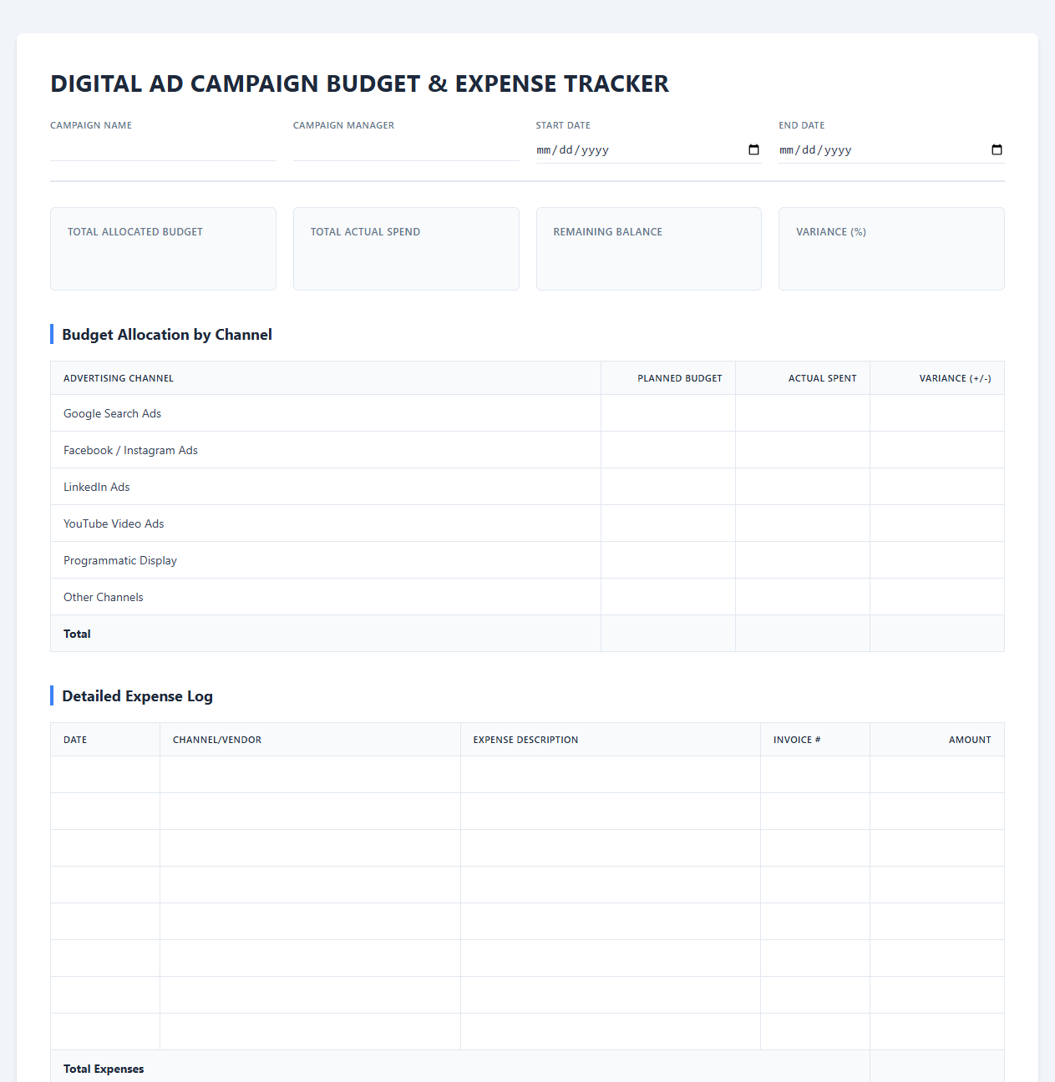This screenshot has width=1055, height=1082.
Task: Select the Variance (%) summary card
Action: pos(891,249)
